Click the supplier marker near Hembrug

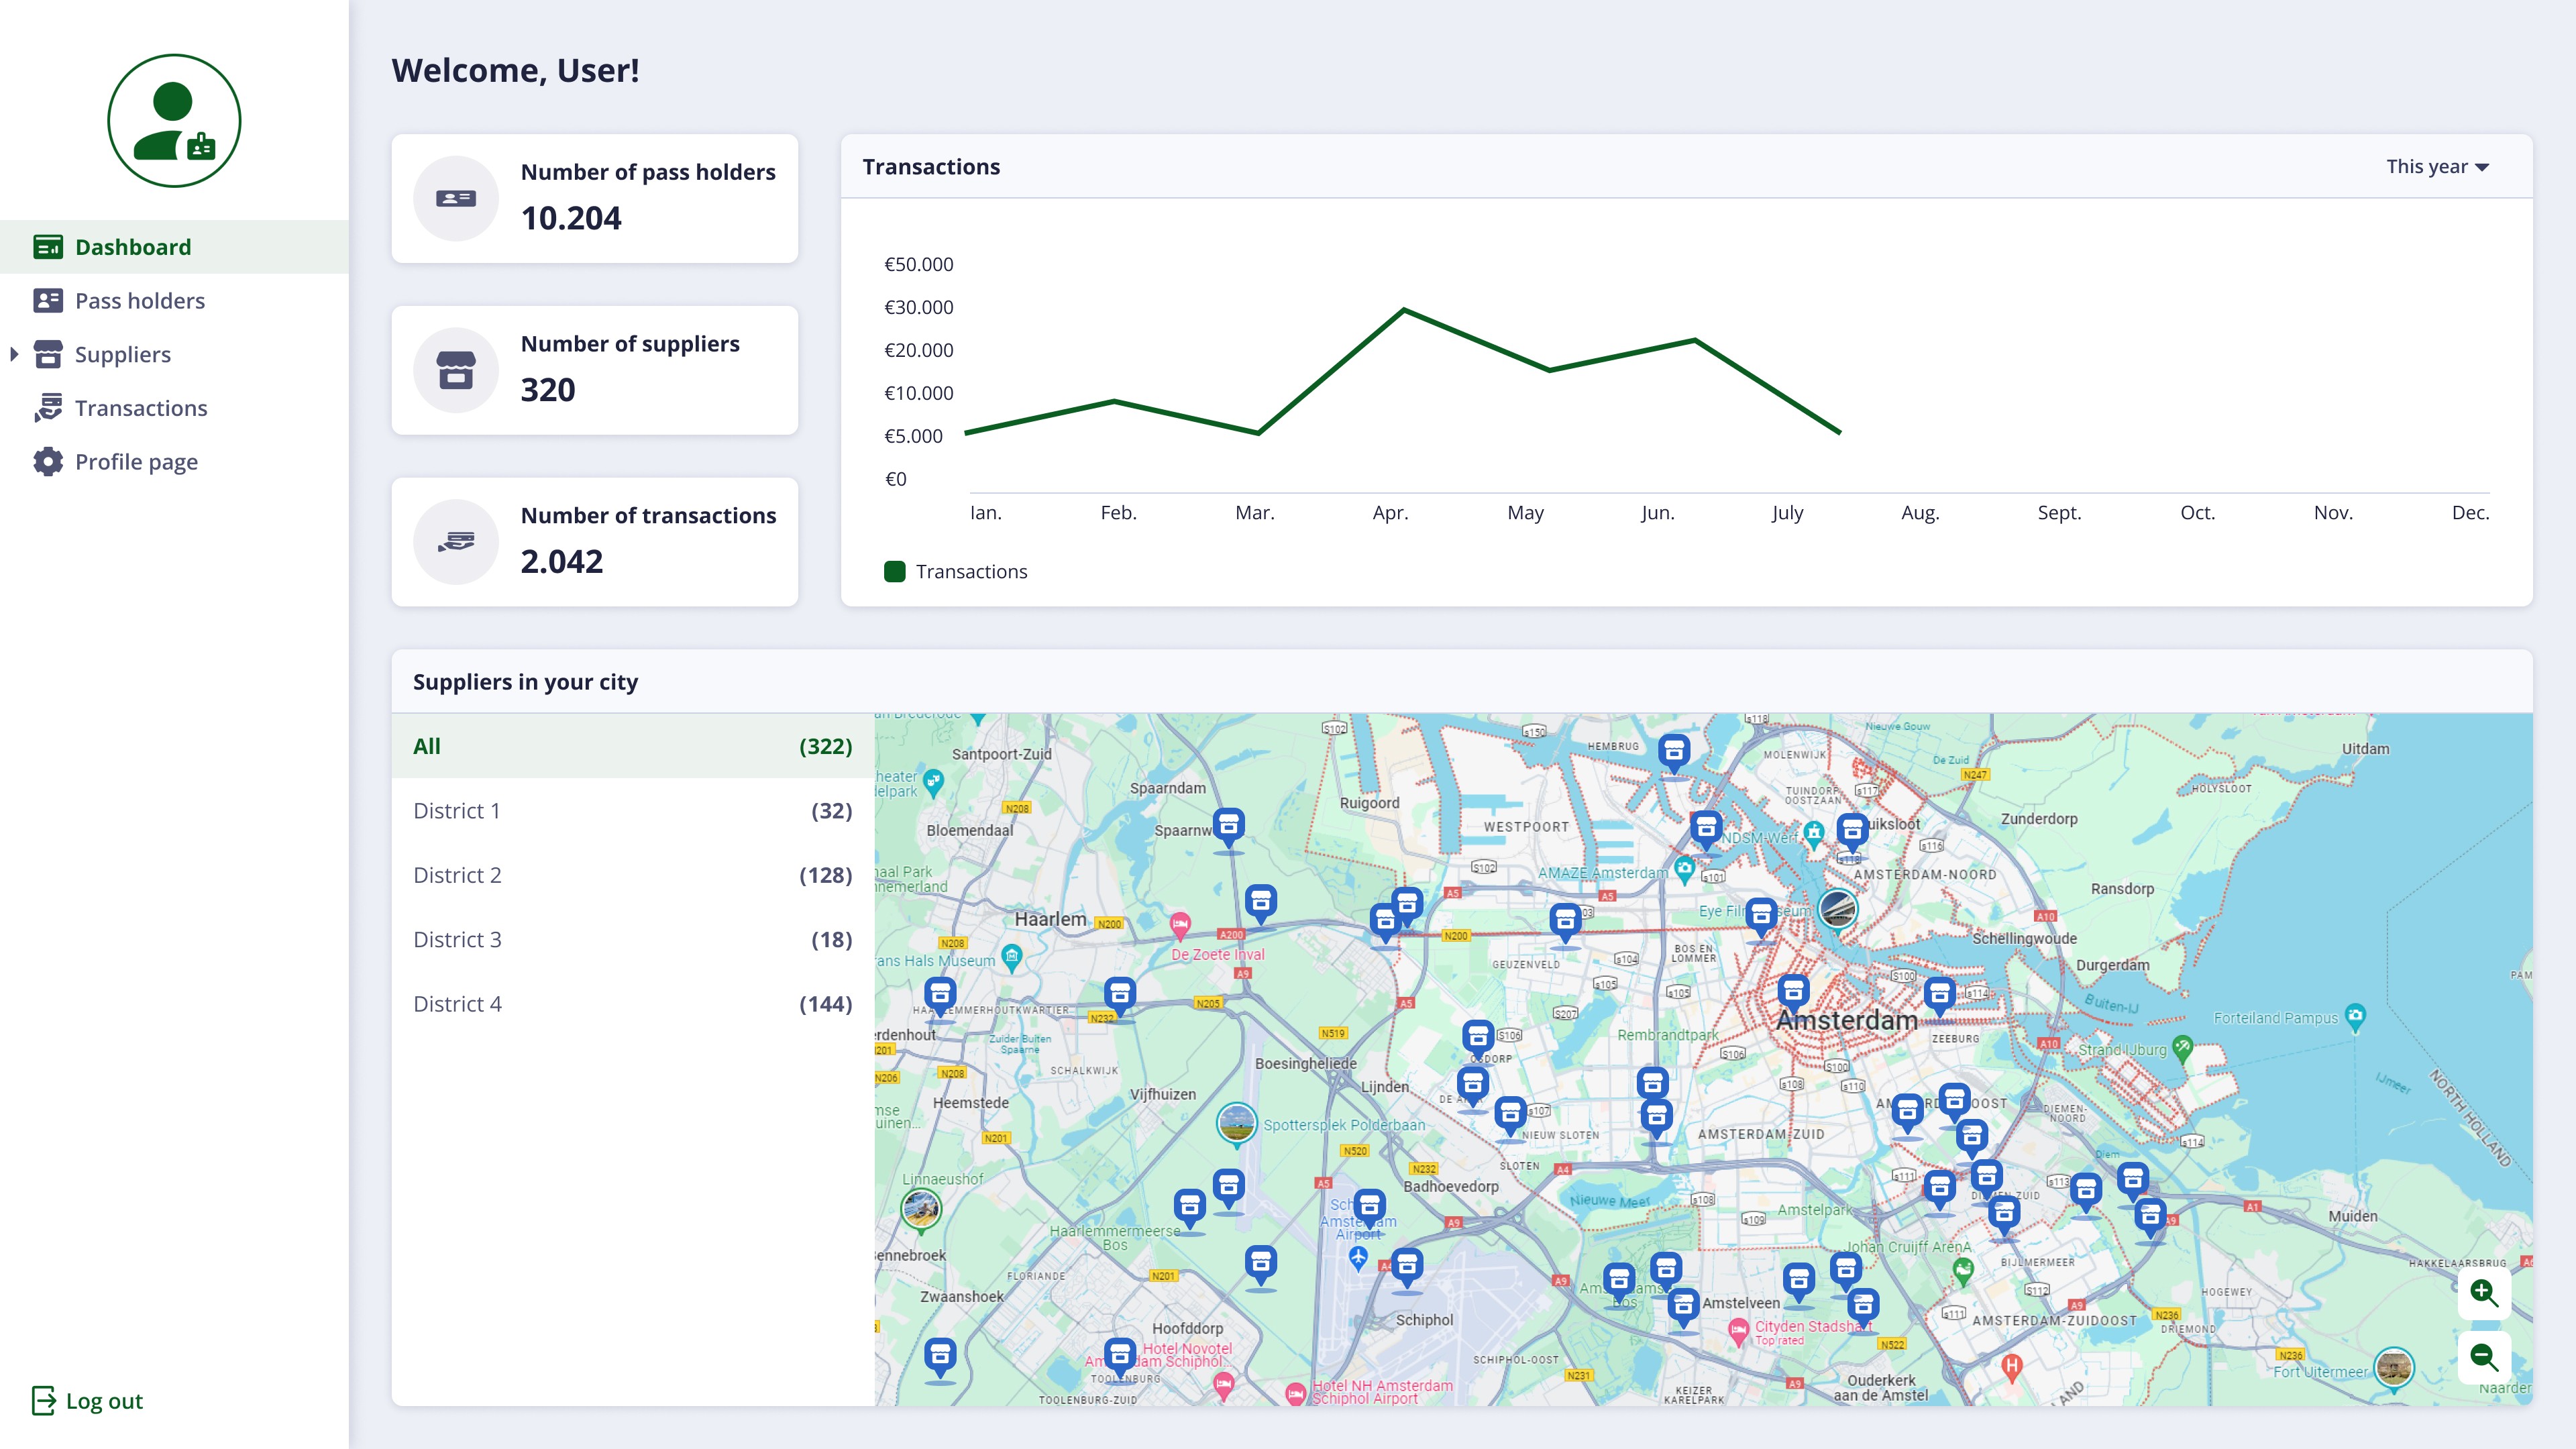pos(1673,750)
